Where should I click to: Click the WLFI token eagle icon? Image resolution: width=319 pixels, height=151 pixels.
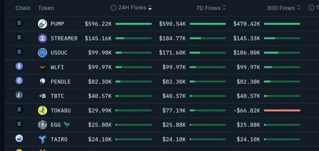[x=43, y=67]
